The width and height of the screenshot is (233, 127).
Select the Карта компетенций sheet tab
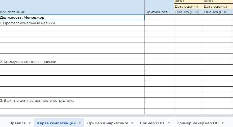[x=56, y=123]
